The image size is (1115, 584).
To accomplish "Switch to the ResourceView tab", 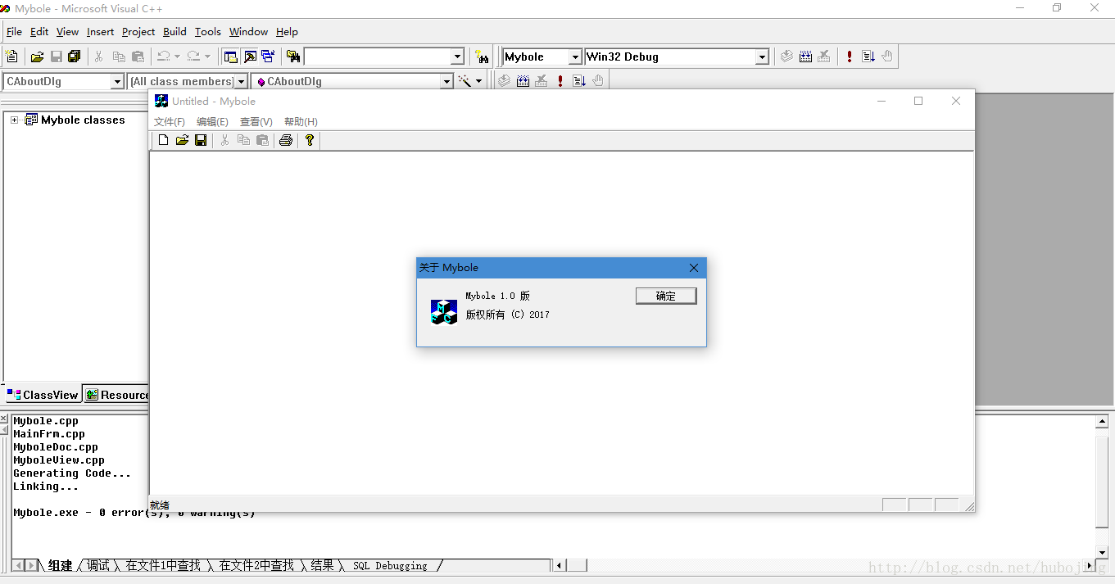I will pos(118,395).
